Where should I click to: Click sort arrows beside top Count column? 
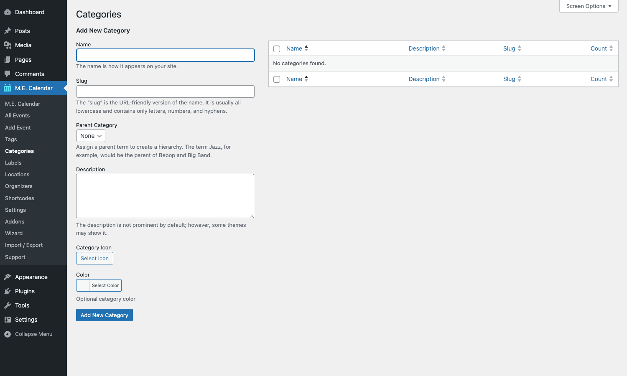click(611, 48)
